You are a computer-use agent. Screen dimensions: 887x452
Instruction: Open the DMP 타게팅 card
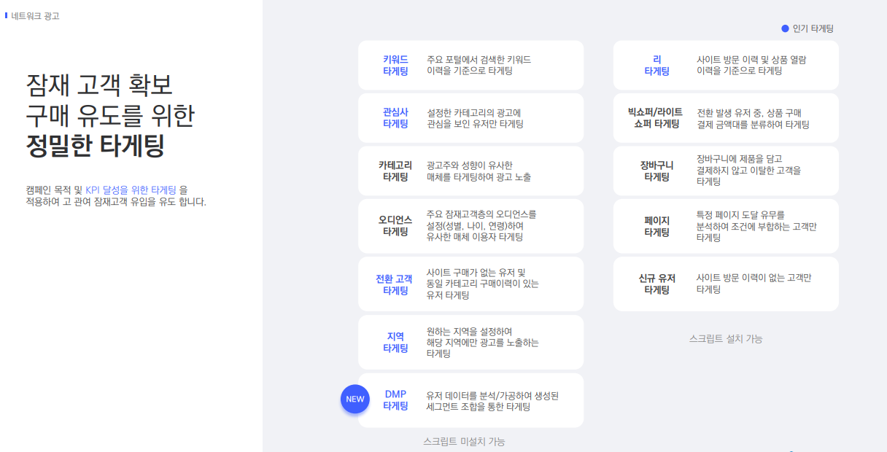[x=470, y=400]
